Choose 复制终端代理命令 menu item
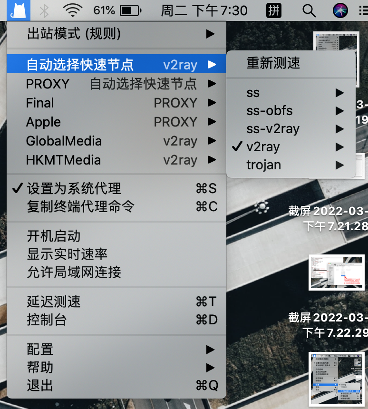Viewport: 368px width, 409px height. pyautogui.click(x=116, y=206)
